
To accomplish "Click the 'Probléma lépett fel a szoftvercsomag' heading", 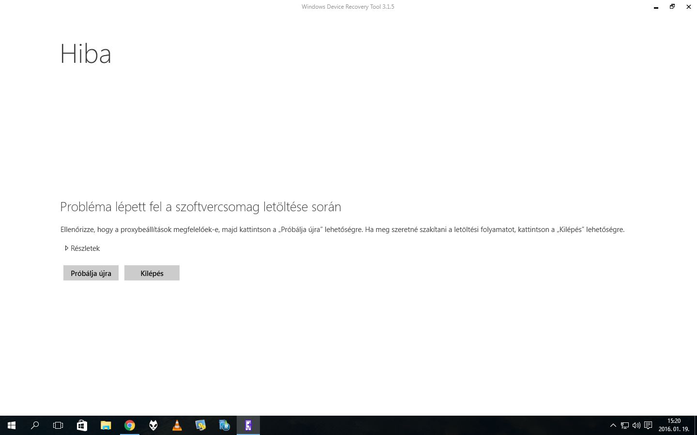I will [200, 207].
